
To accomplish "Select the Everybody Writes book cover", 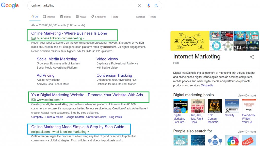I will point(249,106).
